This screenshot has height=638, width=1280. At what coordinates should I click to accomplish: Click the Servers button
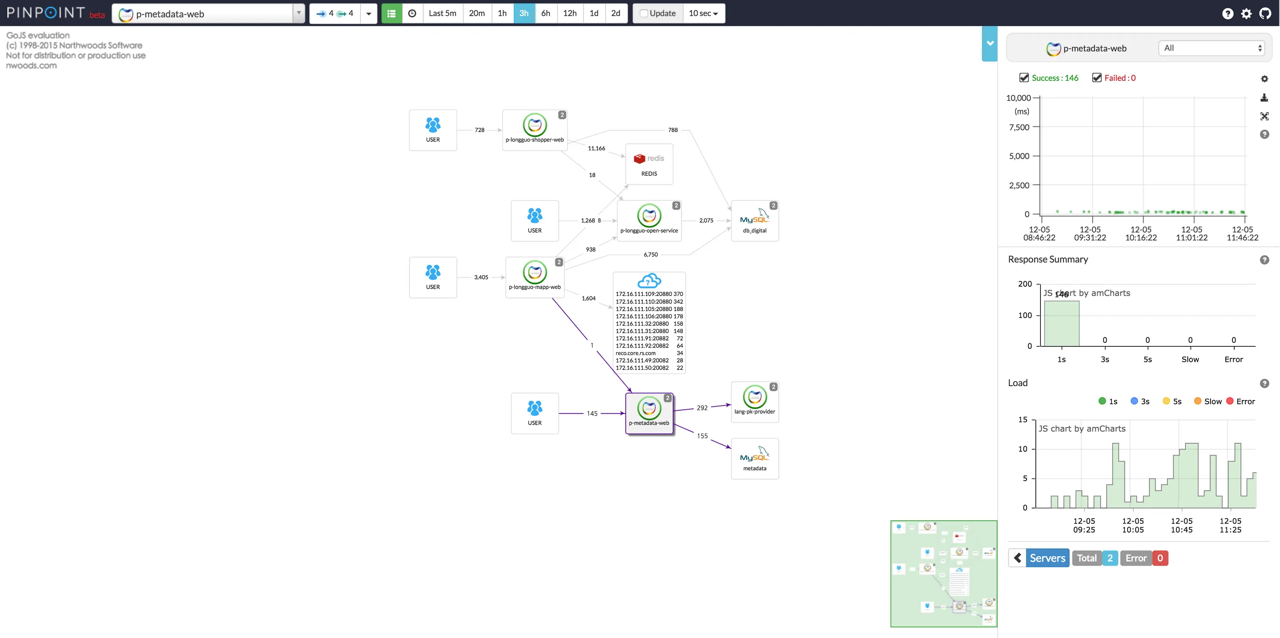1047,558
